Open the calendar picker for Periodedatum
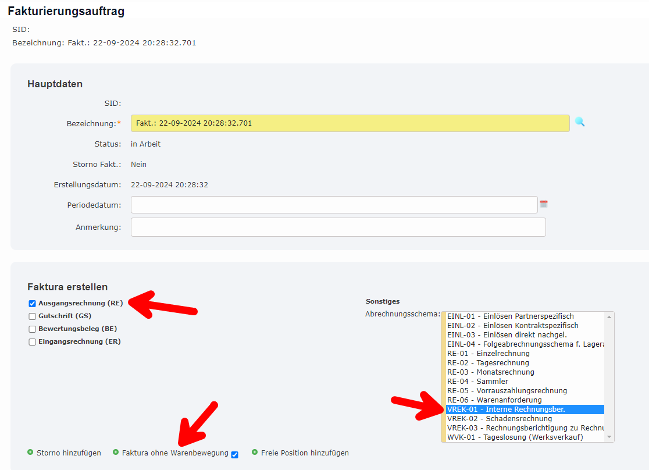The height and width of the screenshot is (470, 649). tap(544, 204)
